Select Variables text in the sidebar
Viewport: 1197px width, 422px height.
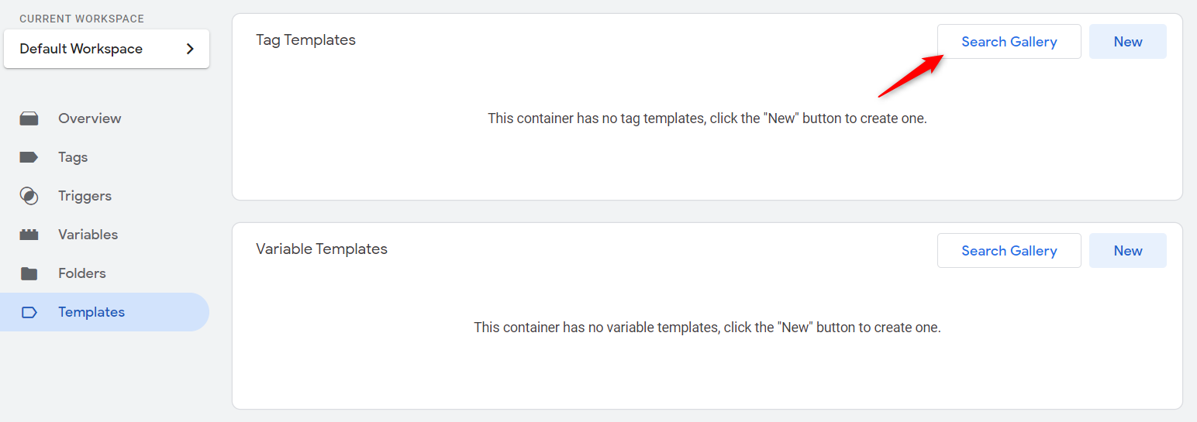[88, 235]
